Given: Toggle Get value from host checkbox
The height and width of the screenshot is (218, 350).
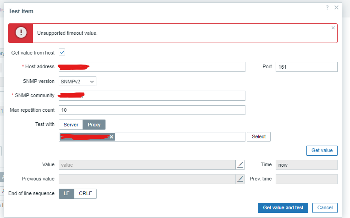Looking at the screenshot, I should 62,53.
